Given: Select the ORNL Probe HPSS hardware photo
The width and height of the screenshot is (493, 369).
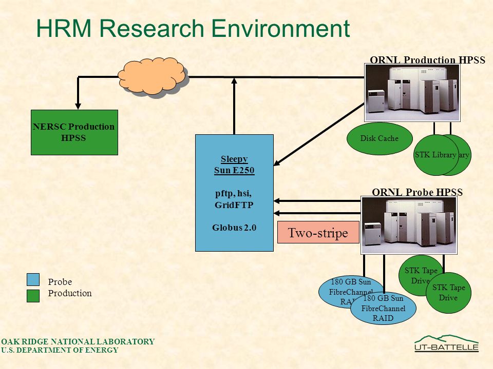Looking at the screenshot, I should (x=409, y=225).
